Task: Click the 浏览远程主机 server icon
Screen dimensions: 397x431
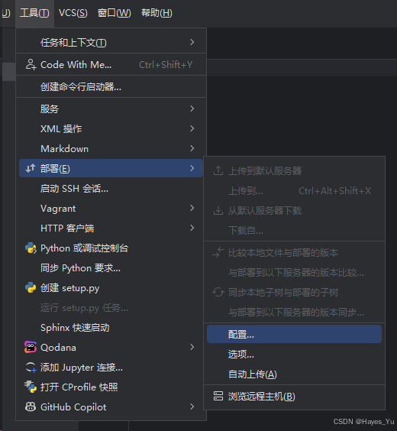Action: point(218,396)
